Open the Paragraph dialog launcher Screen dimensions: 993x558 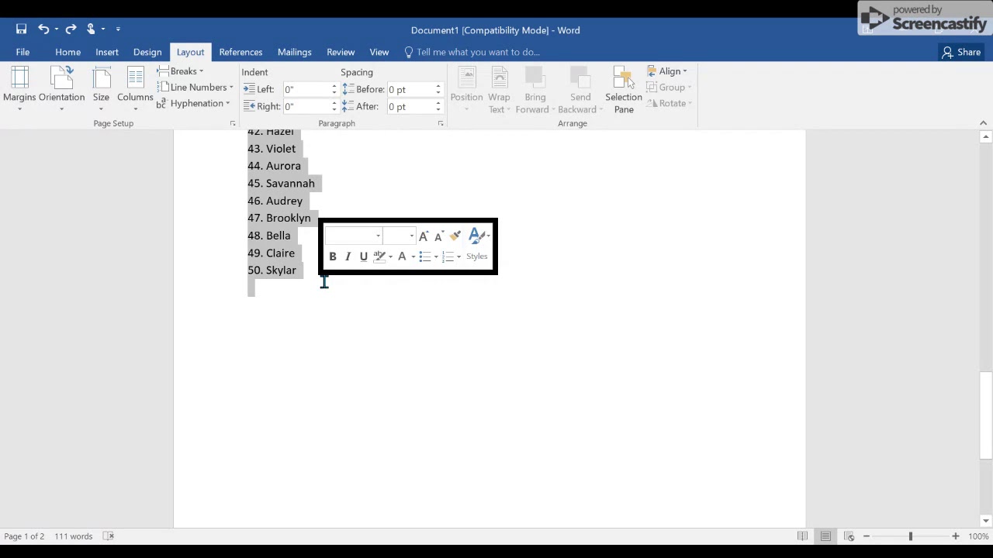coord(440,123)
